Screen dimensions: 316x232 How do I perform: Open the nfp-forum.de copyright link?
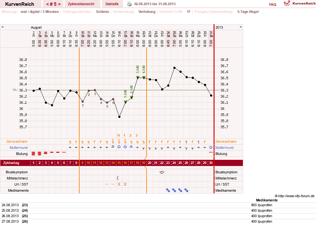pos(294,196)
